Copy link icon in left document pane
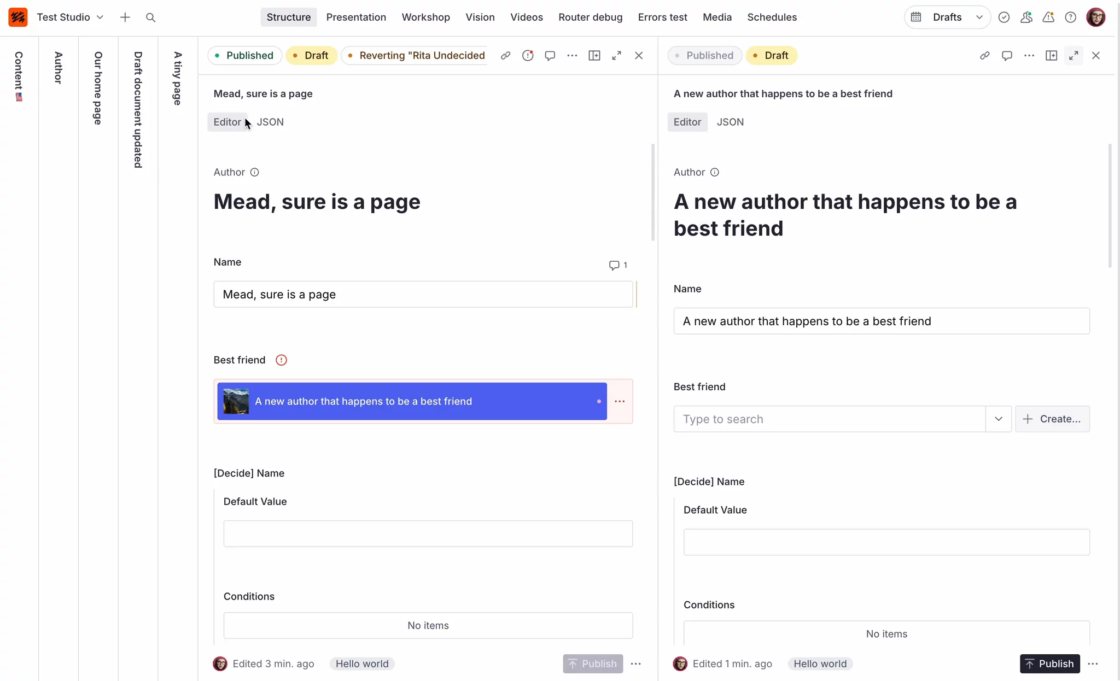The width and height of the screenshot is (1120, 681). tap(505, 55)
